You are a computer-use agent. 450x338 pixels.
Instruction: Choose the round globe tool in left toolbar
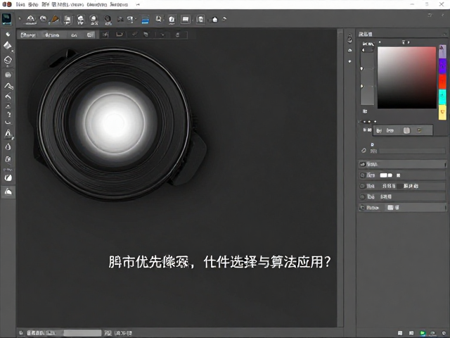(8, 75)
